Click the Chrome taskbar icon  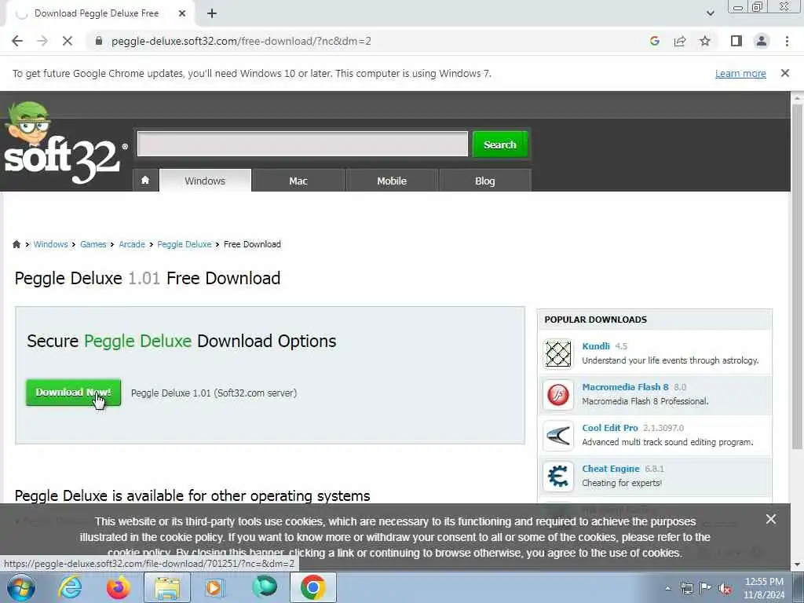(x=313, y=587)
